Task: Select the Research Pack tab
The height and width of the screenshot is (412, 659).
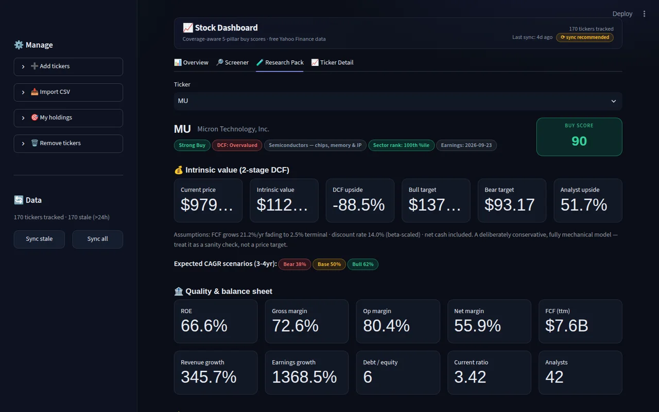Action: (280, 62)
